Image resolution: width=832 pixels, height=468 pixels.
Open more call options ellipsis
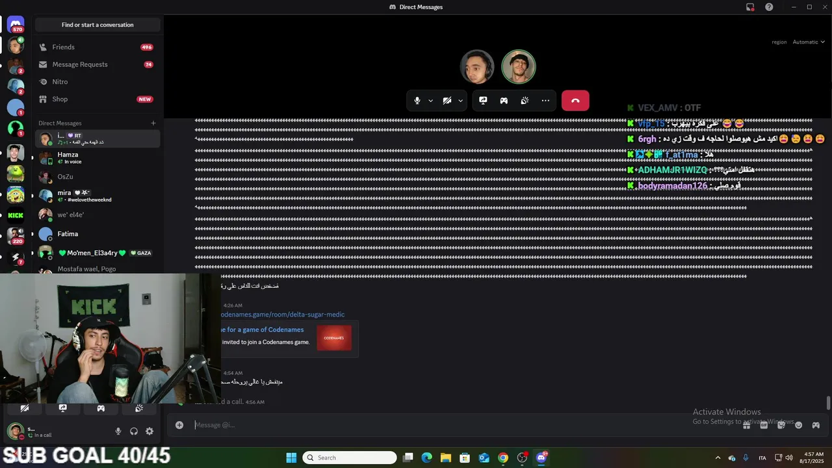(x=545, y=101)
